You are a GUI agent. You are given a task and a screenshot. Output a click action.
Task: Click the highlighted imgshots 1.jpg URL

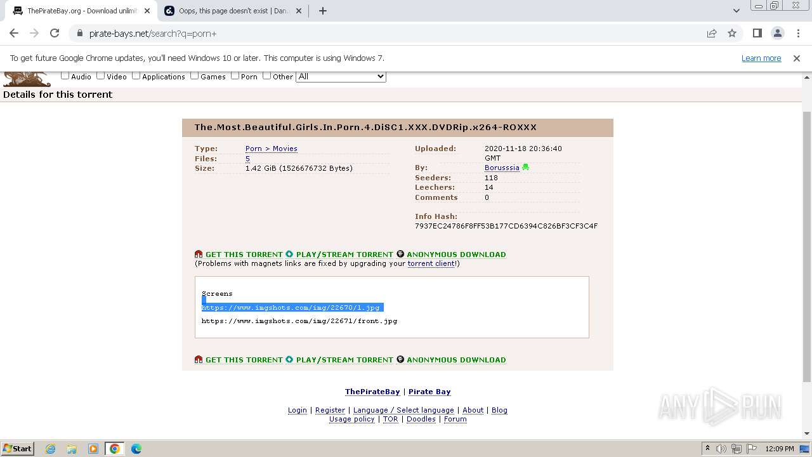click(291, 307)
